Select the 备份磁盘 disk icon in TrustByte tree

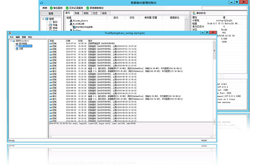pyautogui.click(x=17, y=44)
